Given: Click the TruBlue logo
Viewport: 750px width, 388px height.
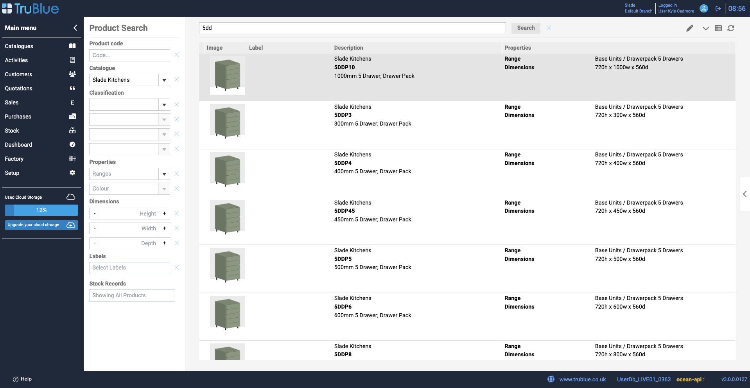Looking at the screenshot, I should coord(30,8).
